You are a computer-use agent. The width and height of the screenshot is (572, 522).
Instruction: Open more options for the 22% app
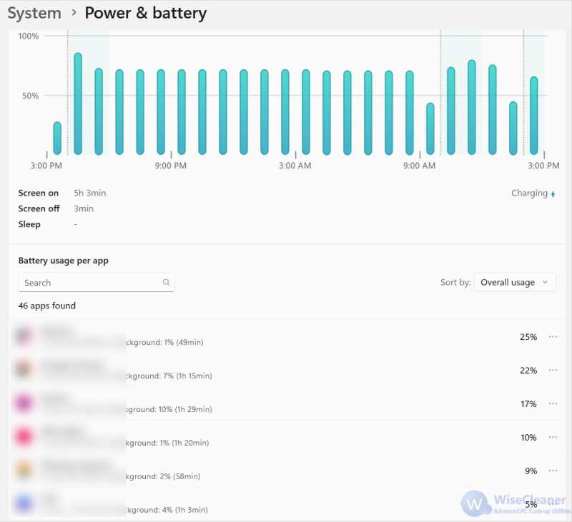(x=553, y=370)
